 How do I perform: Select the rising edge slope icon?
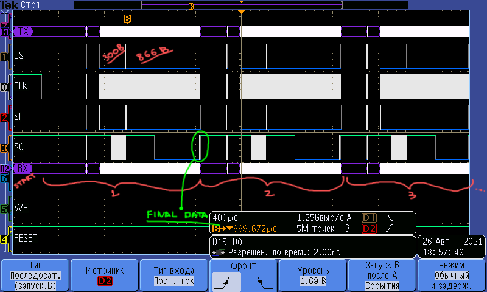(226, 282)
